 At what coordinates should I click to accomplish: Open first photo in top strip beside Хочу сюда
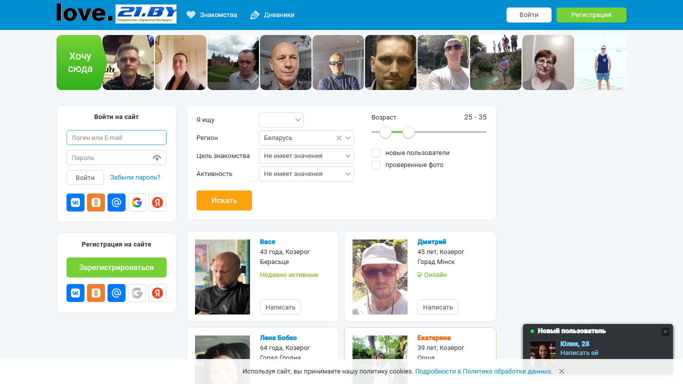click(128, 62)
